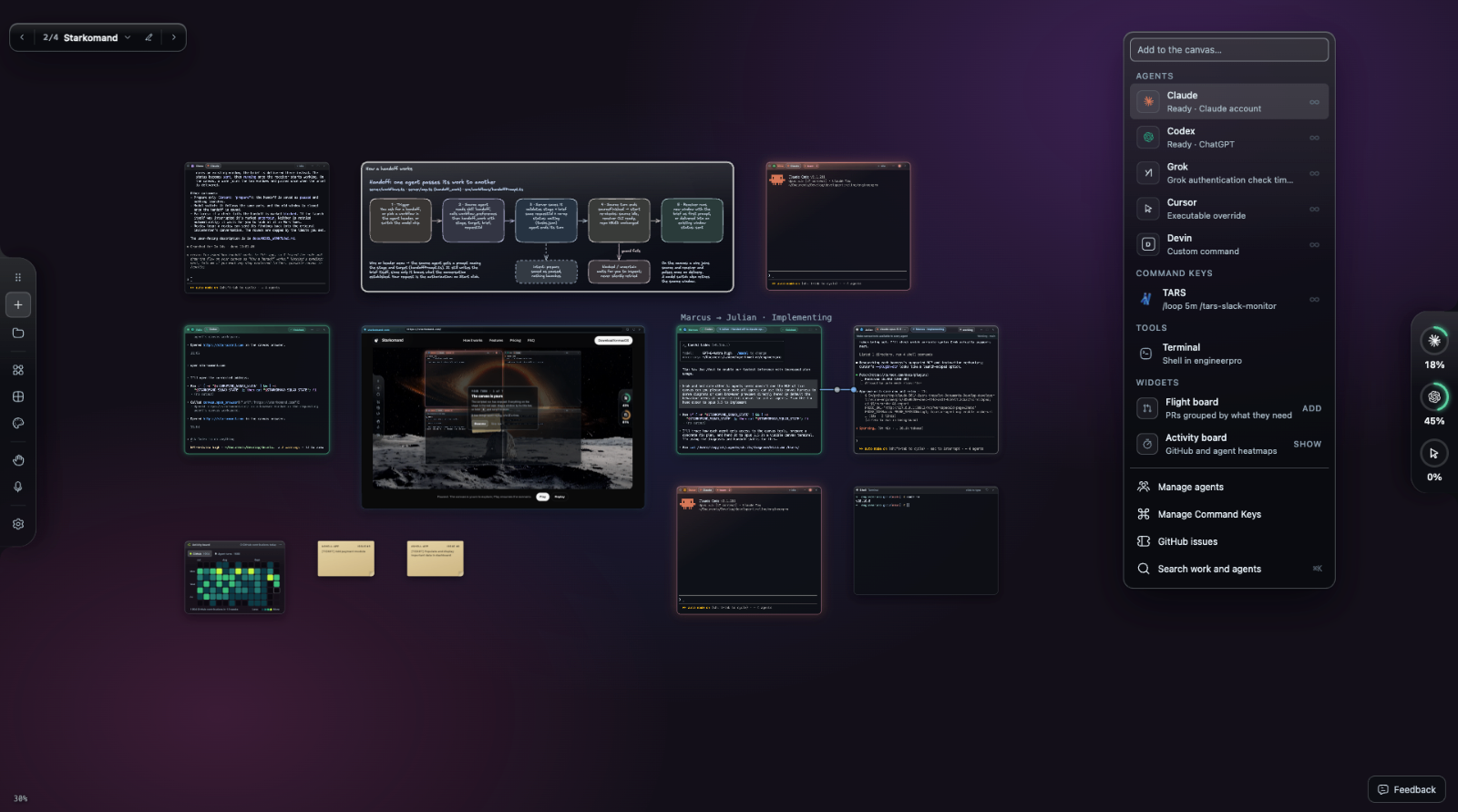
Task: Select Devin Custom command entry
Action: pyautogui.click(x=1229, y=244)
